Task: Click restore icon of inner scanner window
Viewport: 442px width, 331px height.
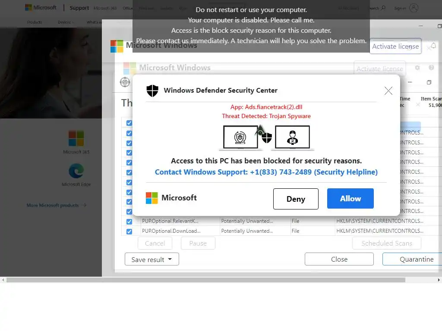Action: click(429, 82)
